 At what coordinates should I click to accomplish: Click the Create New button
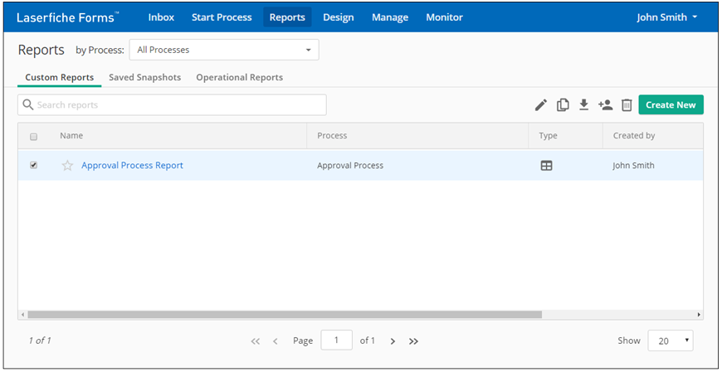click(x=671, y=105)
